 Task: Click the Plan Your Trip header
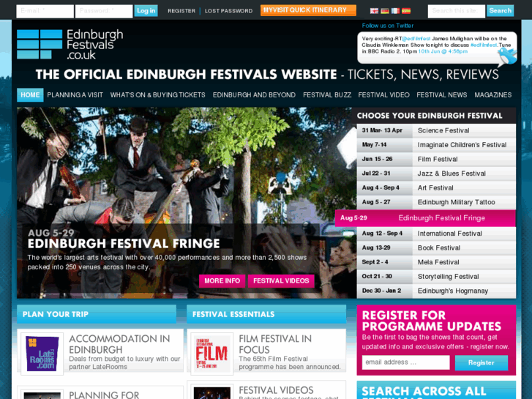click(97, 314)
